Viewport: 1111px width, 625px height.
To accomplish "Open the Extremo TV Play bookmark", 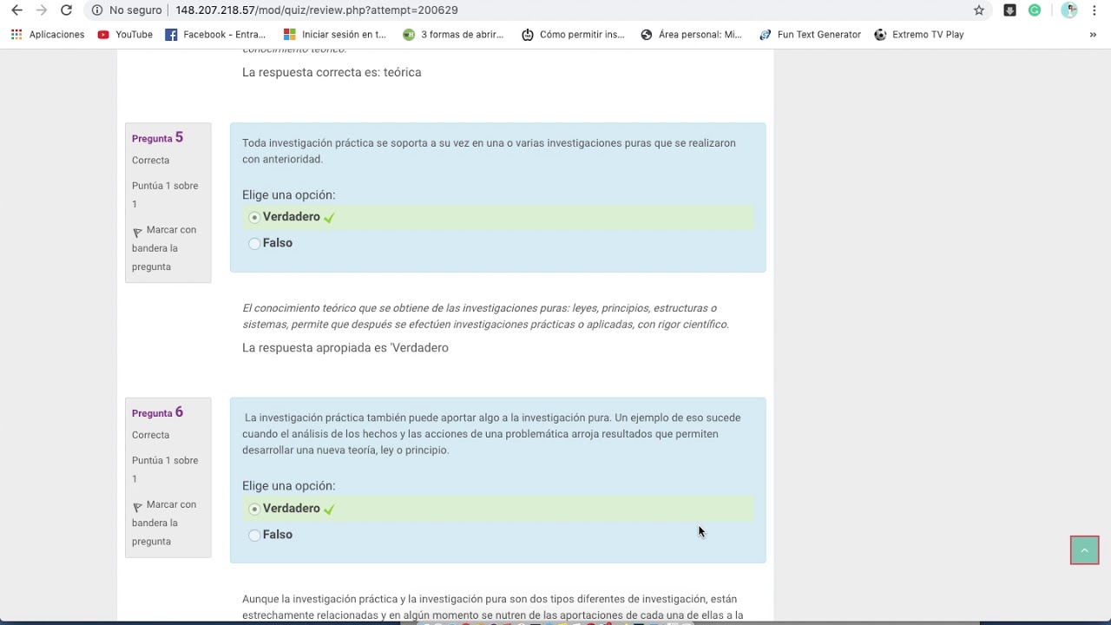I will point(919,35).
